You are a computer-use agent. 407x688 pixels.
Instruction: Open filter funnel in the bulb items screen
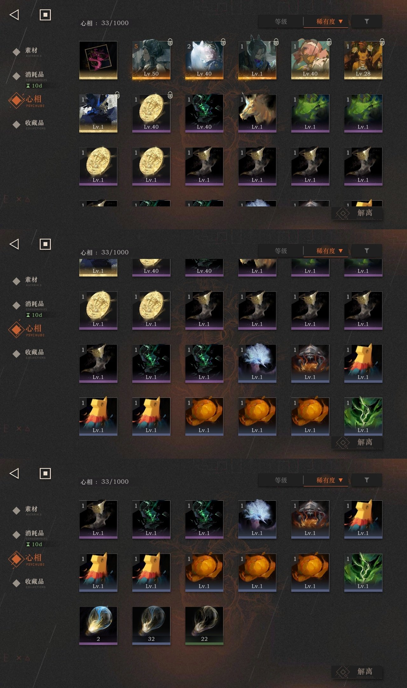point(367,480)
